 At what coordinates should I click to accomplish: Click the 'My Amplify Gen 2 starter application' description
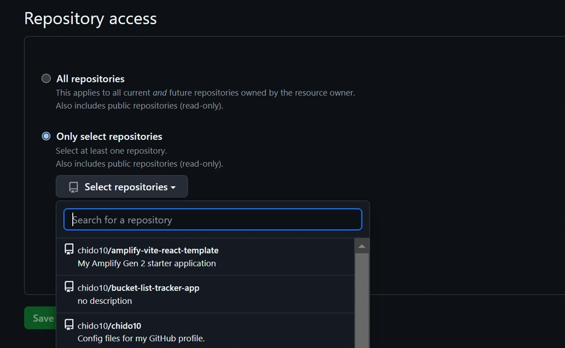click(147, 263)
